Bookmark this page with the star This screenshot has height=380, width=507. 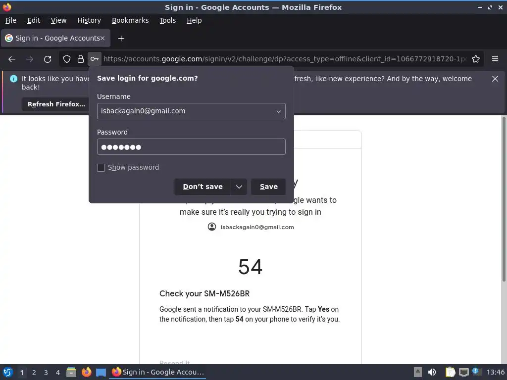click(476, 59)
